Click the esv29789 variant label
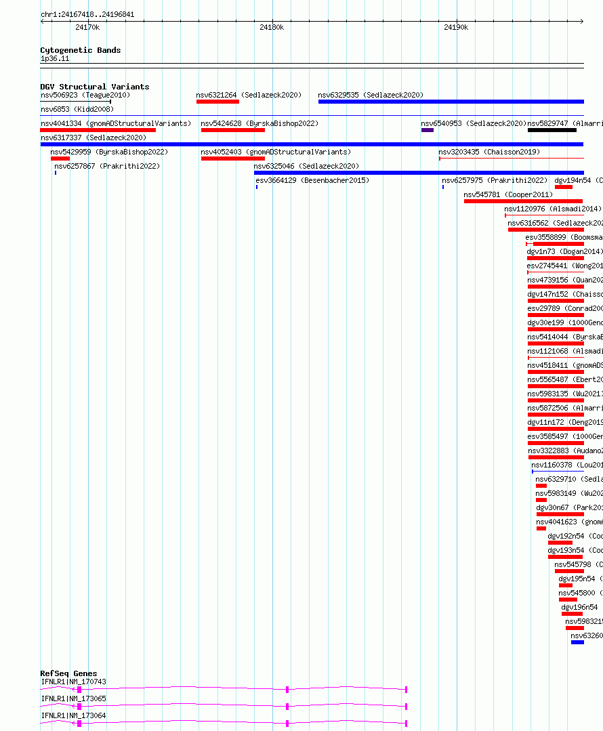Screen dimensions: 603x731 coord(565,308)
